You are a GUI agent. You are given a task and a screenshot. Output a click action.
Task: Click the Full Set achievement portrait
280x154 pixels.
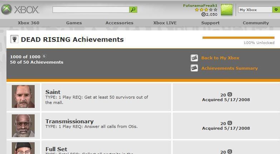(x=23, y=148)
